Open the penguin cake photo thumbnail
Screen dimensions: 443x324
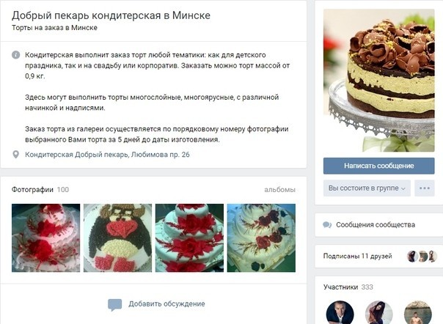(x=117, y=238)
